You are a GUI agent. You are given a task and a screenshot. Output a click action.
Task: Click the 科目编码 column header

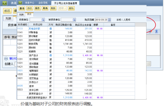point(23,25)
